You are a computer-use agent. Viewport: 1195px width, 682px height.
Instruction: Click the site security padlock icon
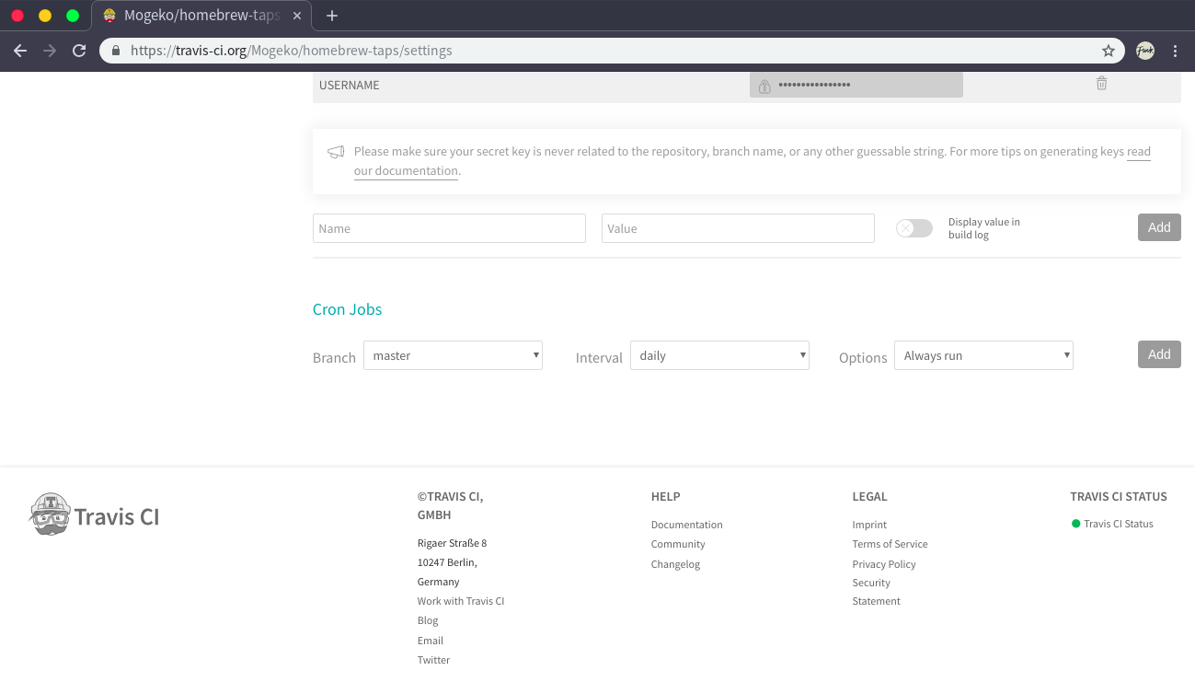pyautogui.click(x=116, y=51)
